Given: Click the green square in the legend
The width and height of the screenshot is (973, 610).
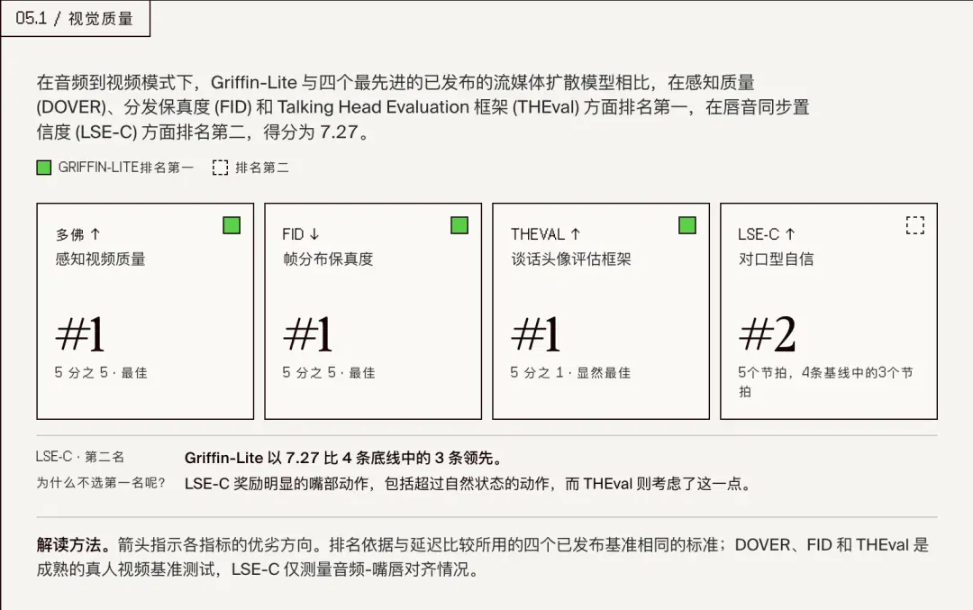Looking at the screenshot, I should [x=43, y=168].
